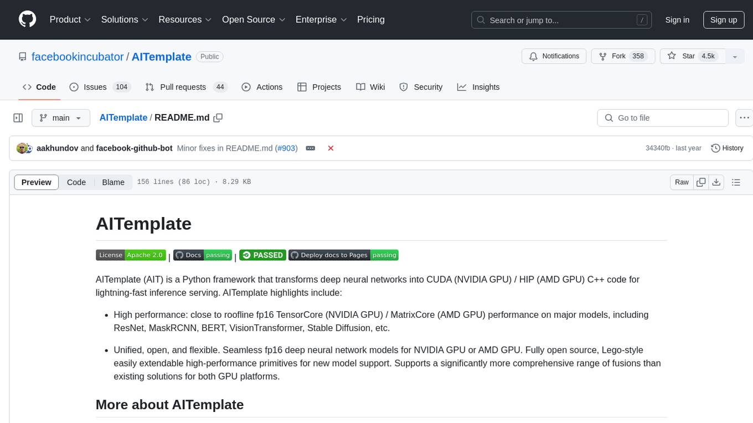The image size is (753, 423).
Task: Download the raw file
Action: pos(716,182)
